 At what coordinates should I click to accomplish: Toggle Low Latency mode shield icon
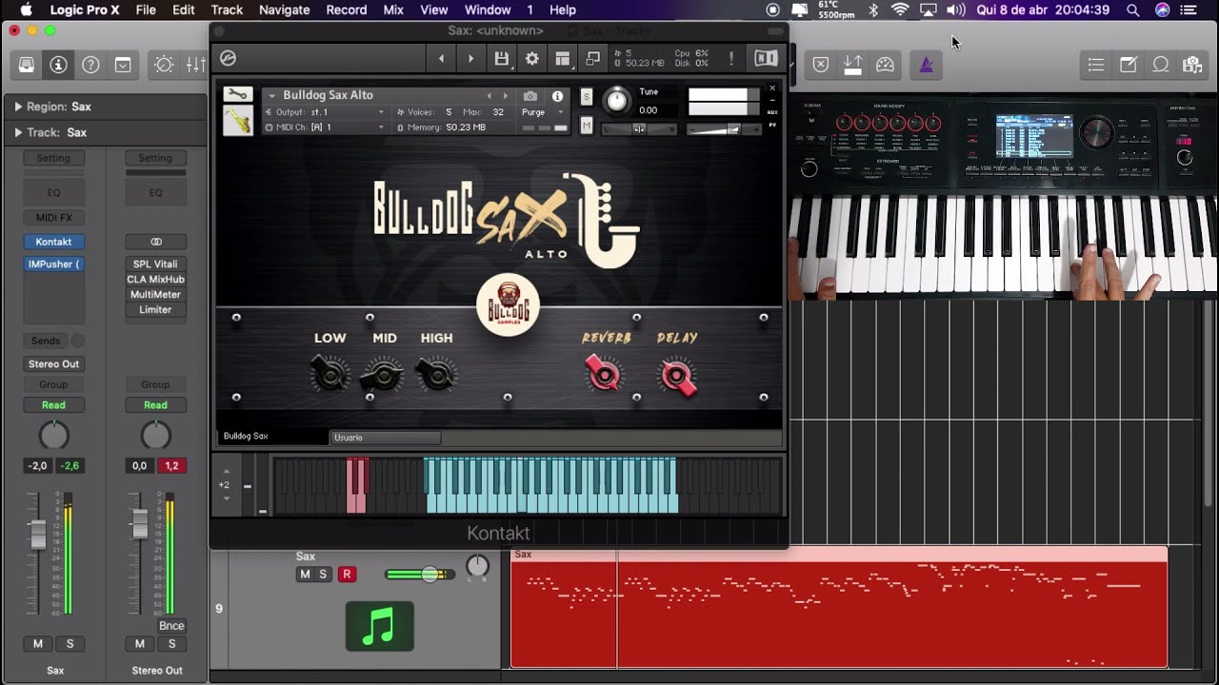(821, 65)
